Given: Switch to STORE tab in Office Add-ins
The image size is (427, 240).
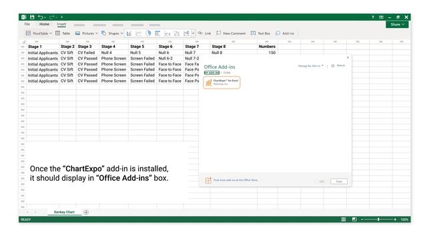Looking at the screenshot, I should coord(227,73).
